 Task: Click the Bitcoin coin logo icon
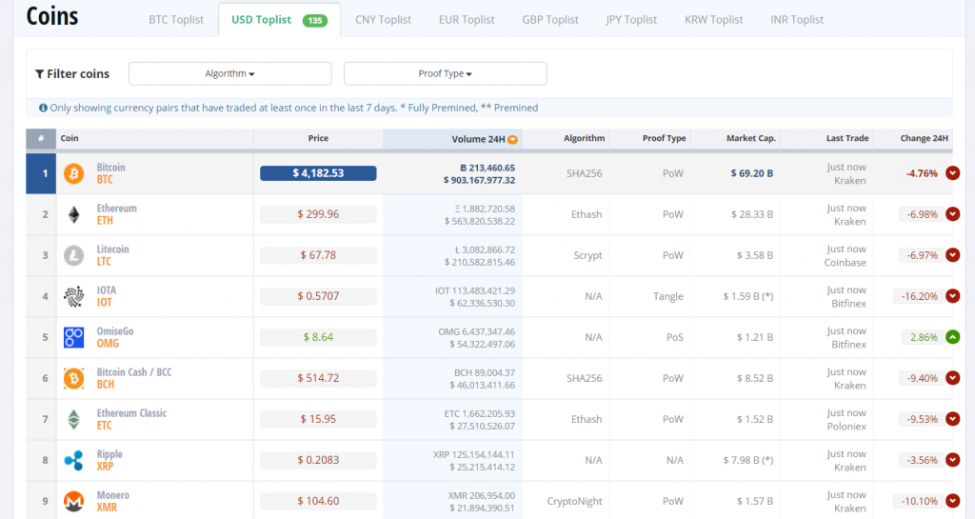[x=73, y=173]
